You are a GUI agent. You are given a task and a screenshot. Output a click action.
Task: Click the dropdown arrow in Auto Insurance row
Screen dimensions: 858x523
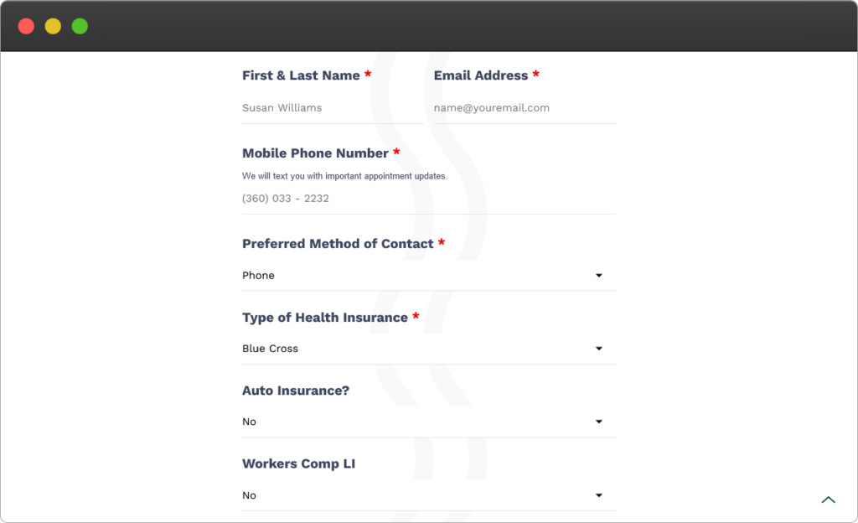click(598, 422)
